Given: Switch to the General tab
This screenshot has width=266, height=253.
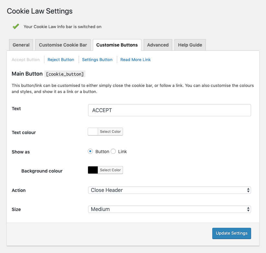Looking at the screenshot, I should [x=21, y=45].
